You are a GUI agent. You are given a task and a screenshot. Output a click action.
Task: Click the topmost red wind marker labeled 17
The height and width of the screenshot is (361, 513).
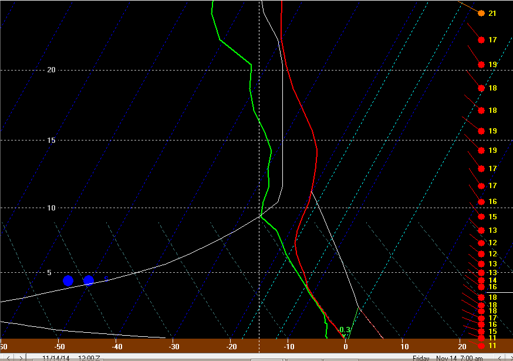(481, 40)
